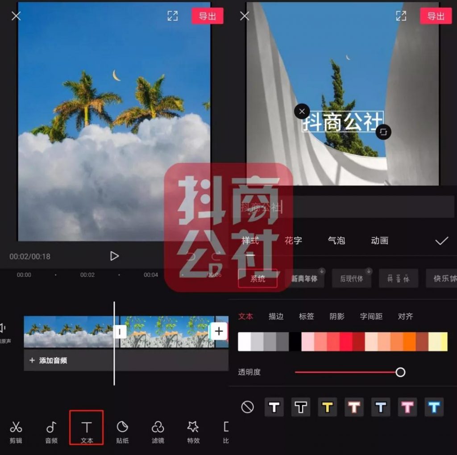Screen dimensions: 457x455
Task: Select the 抖商公社 text overlay on the preview
Action: pyautogui.click(x=342, y=121)
